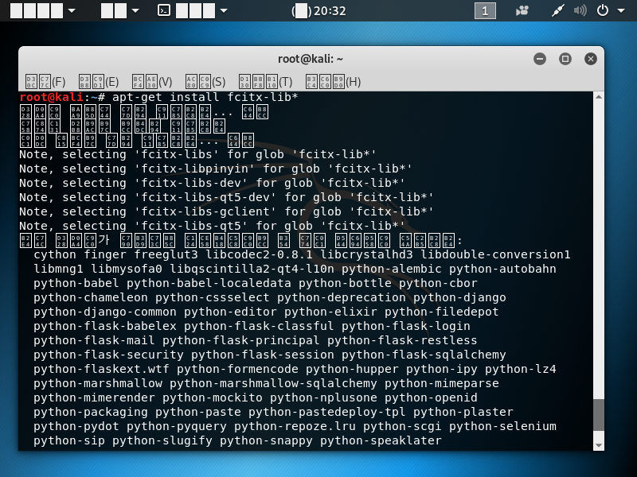637x477 pixels.
Task: Click the root@kali: ~ title bar text
Action: pos(311,59)
